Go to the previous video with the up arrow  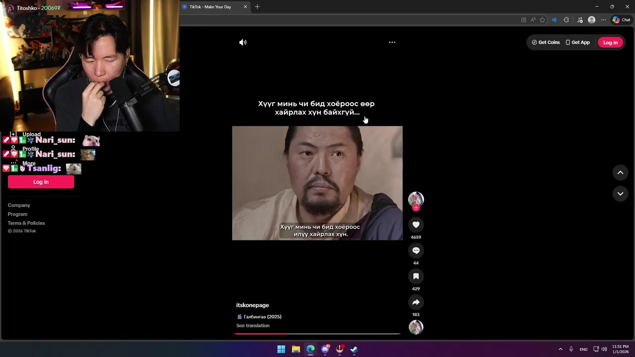620,173
